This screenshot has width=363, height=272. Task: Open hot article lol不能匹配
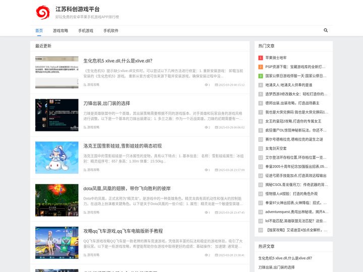pyautogui.click(x=296, y=221)
